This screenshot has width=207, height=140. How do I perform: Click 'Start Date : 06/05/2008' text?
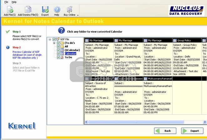[x=98, y=104]
